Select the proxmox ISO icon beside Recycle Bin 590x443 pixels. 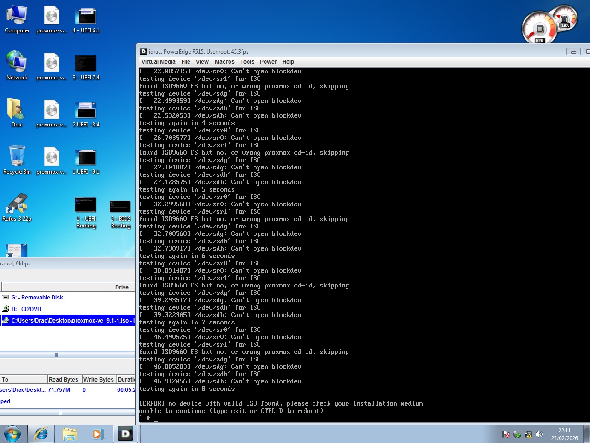52,160
